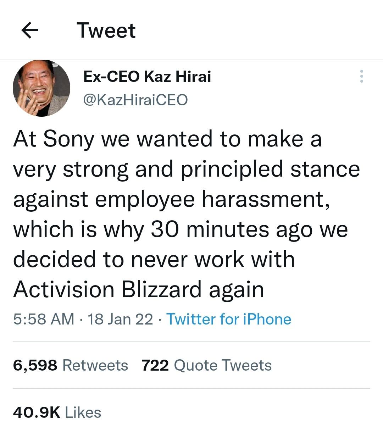Click the 722 quote count number
Image resolution: width=383 pixels, height=427 pixels.
click(x=155, y=365)
